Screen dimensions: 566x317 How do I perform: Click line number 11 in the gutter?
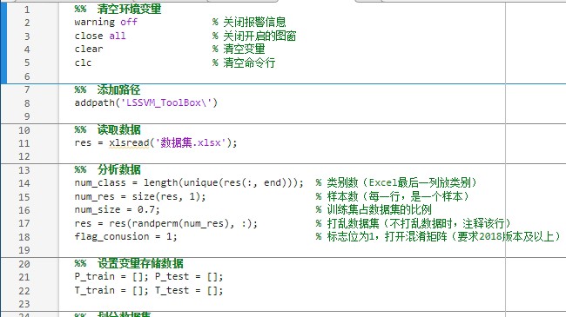(x=24, y=143)
